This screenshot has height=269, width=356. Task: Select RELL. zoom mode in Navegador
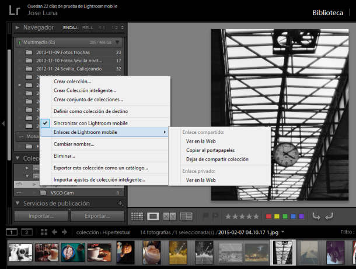pyautogui.click(x=88, y=27)
